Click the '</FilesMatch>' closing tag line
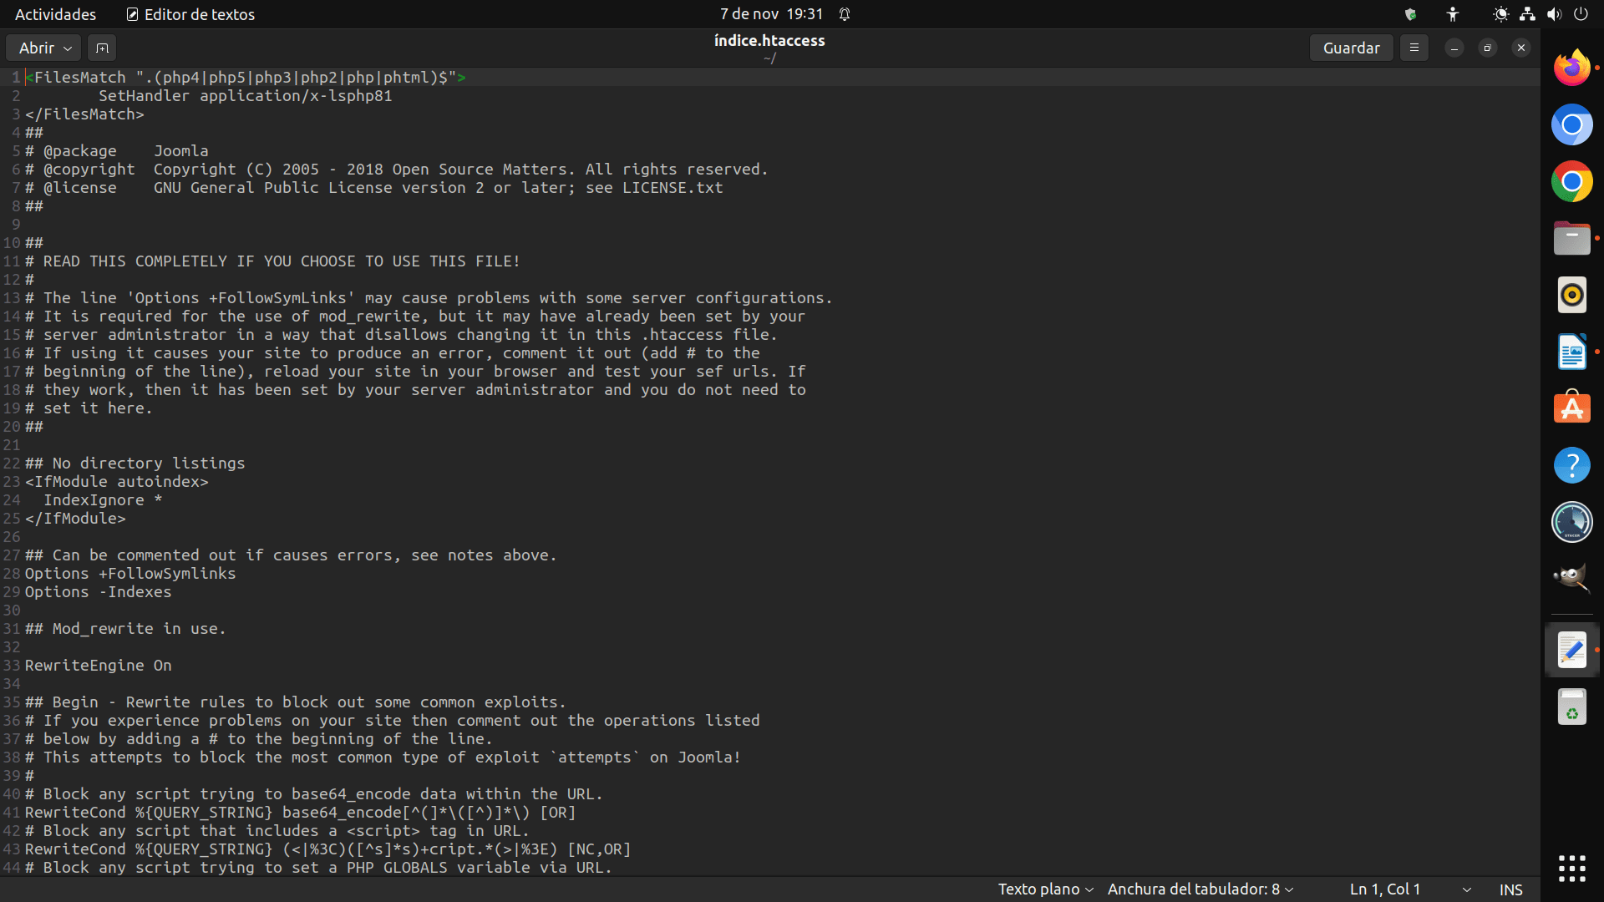Image resolution: width=1604 pixels, height=902 pixels. [x=84, y=114]
